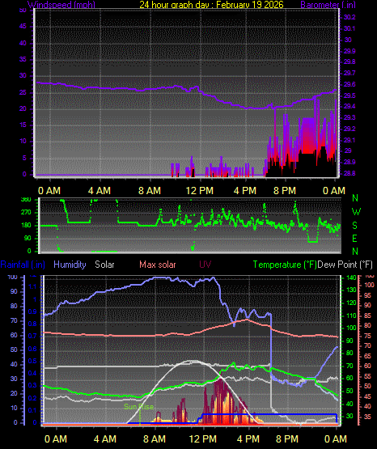Screen dimensions: 377x449
Task: Click the "Dew Point (°F)" legend label
Action: pyautogui.click(x=345, y=265)
